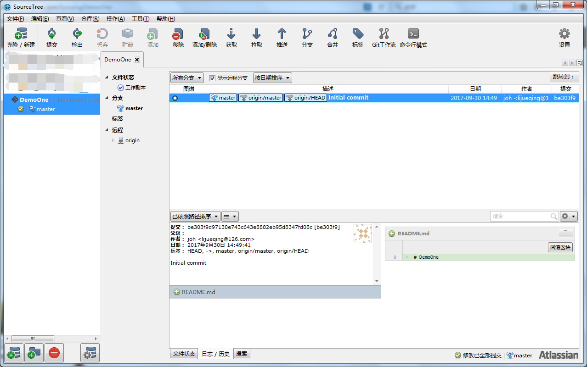Click the Jump to (跳转到) button
587x367 pixels.
(x=564, y=77)
